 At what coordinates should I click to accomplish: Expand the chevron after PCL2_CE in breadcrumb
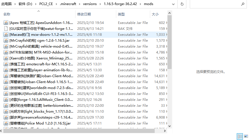coord(56,4)
